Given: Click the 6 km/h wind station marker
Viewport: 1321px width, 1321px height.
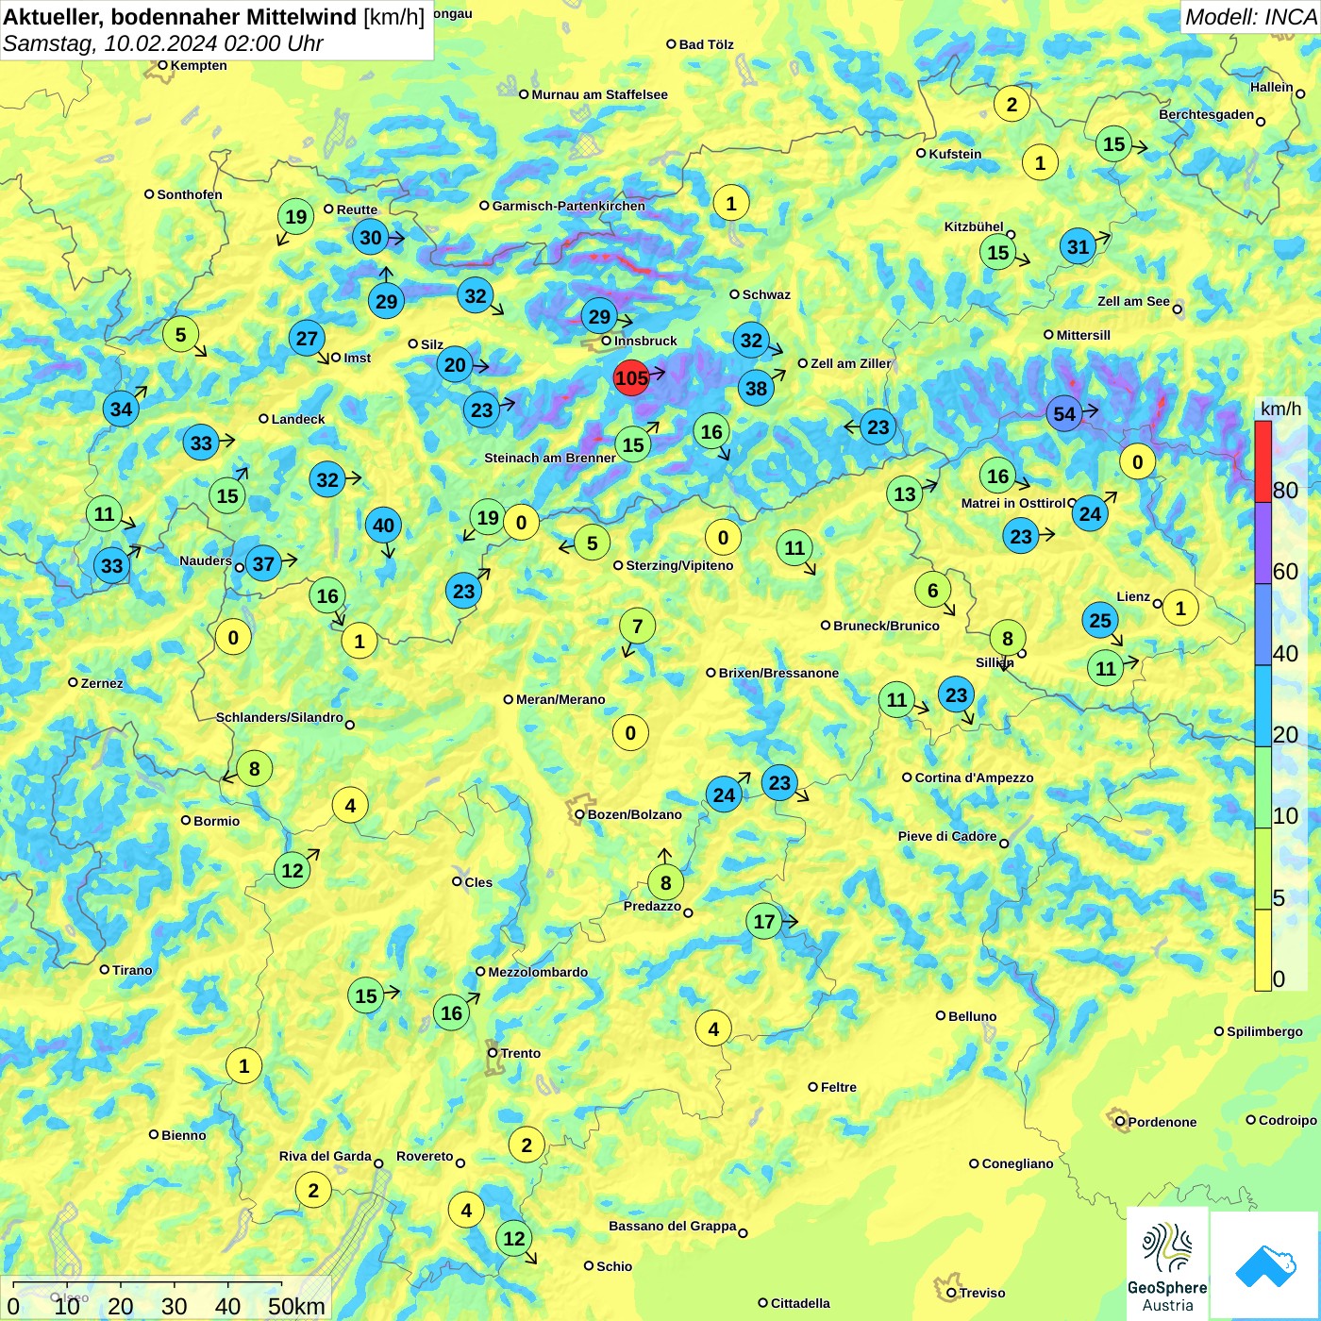Looking at the screenshot, I should [x=932, y=591].
